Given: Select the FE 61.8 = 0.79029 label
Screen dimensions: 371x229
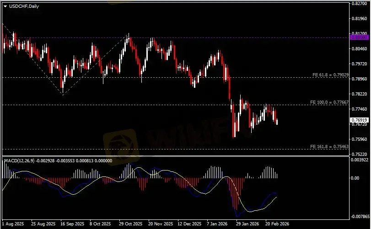Looking at the screenshot, I should [x=330, y=75].
